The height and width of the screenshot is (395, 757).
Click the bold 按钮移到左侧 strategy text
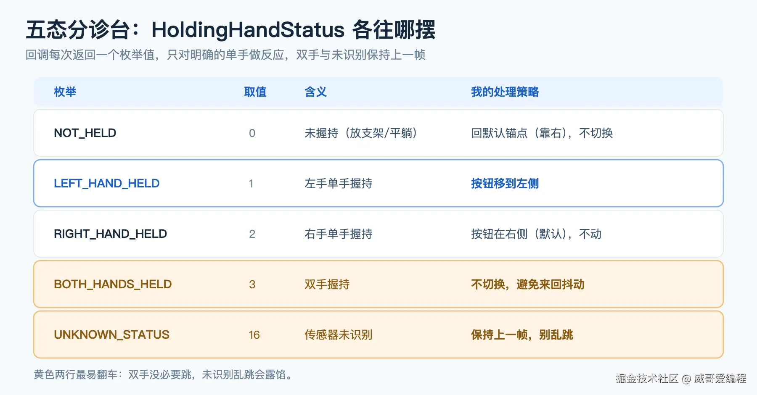pyautogui.click(x=505, y=184)
